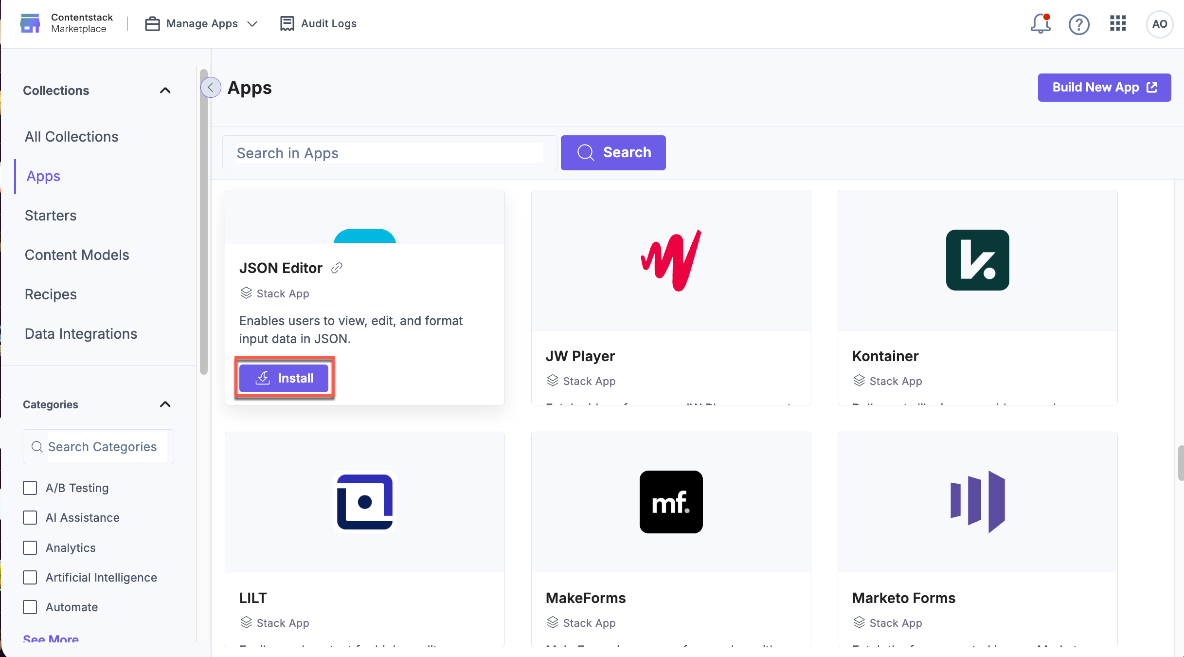Click the Stack App icon under LILT

[246, 622]
